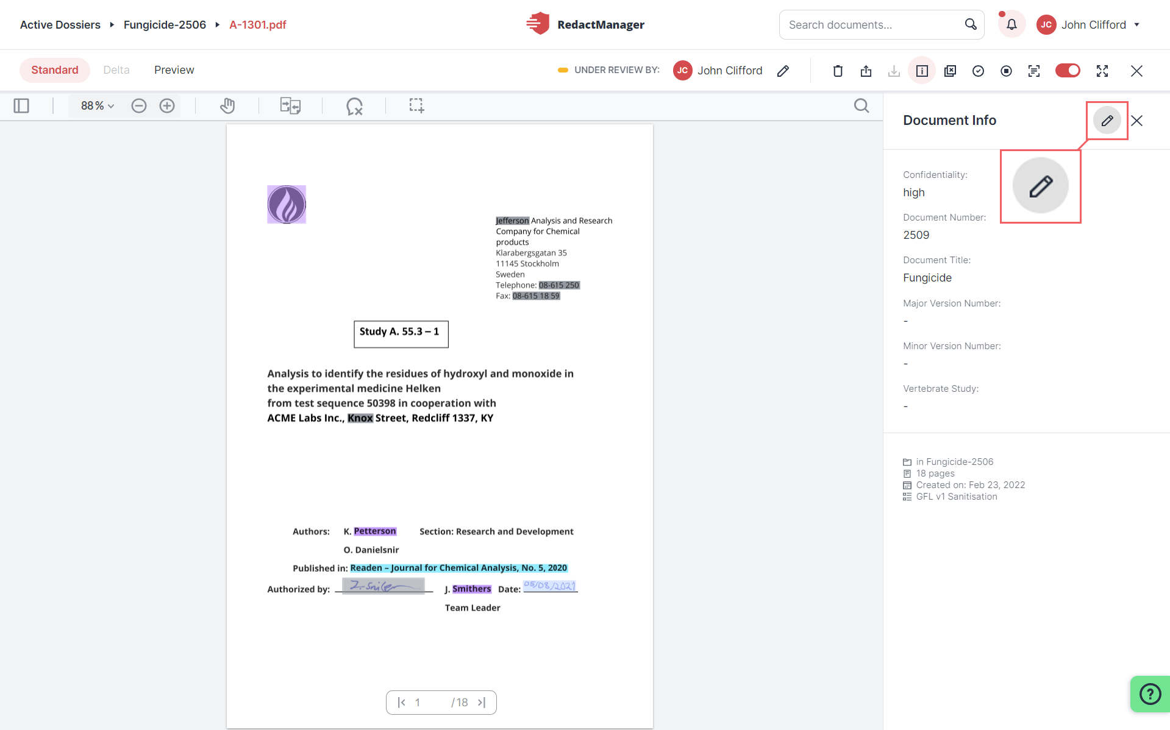This screenshot has width=1170, height=730.
Task: Click the circled dot status icon
Action: coord(1006,71)
